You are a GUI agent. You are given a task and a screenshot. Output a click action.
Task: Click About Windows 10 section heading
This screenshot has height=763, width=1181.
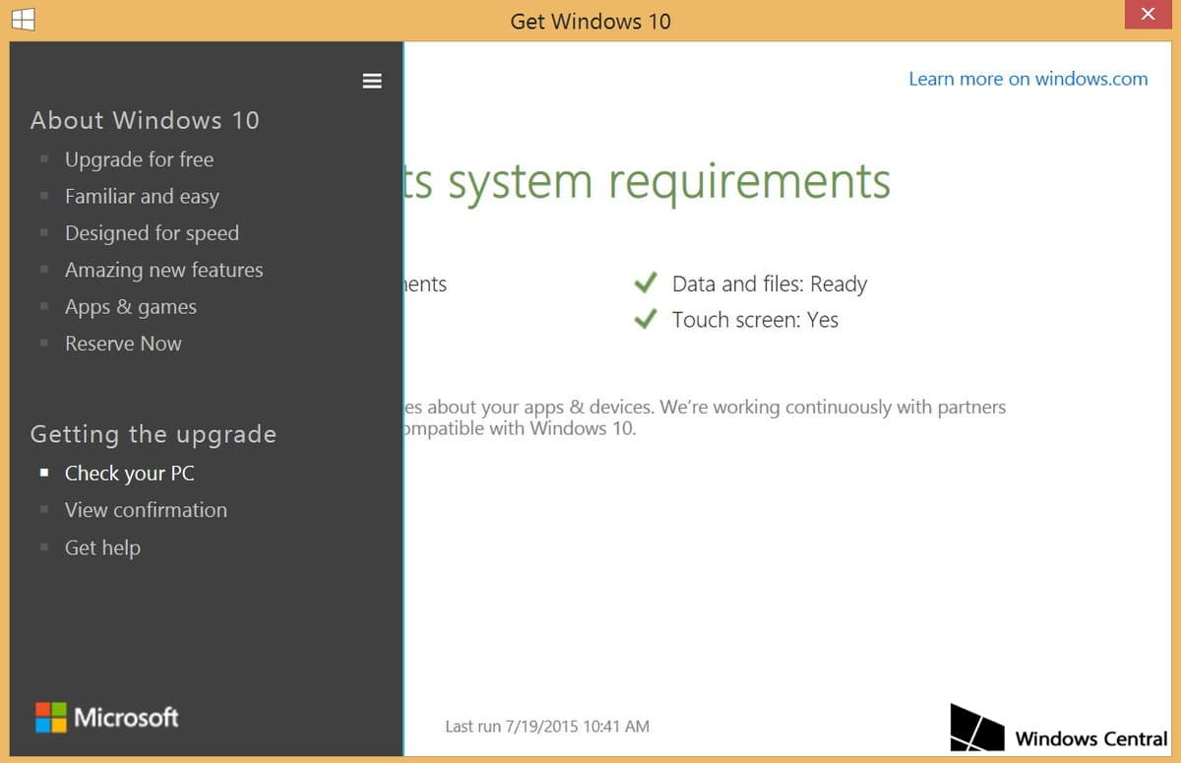(x=145, y=120)
